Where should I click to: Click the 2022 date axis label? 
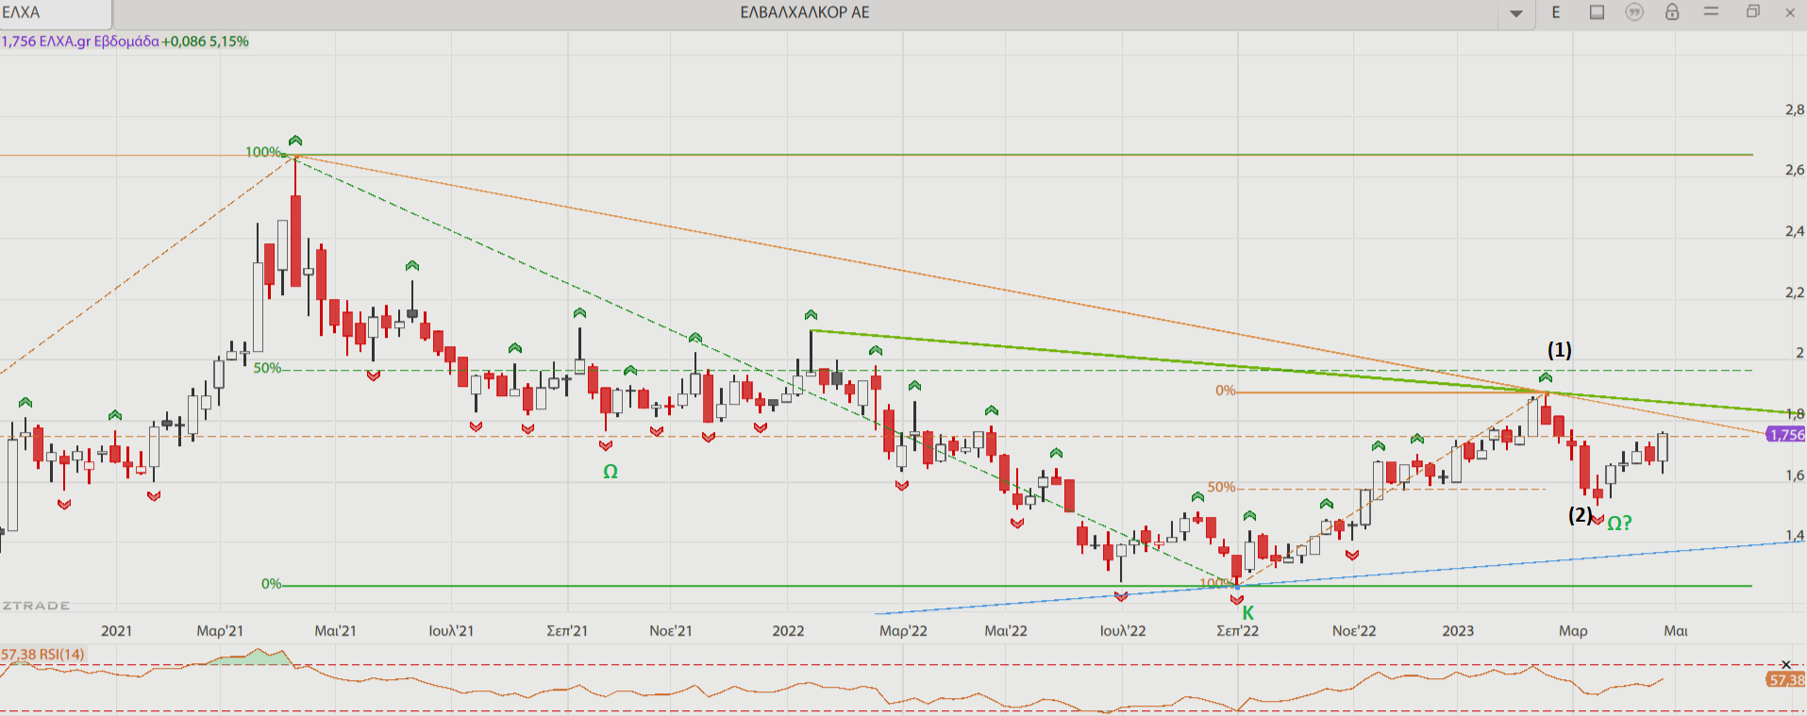tap(788, 631)
